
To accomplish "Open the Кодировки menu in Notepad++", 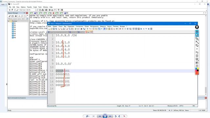I will [71, 26].
